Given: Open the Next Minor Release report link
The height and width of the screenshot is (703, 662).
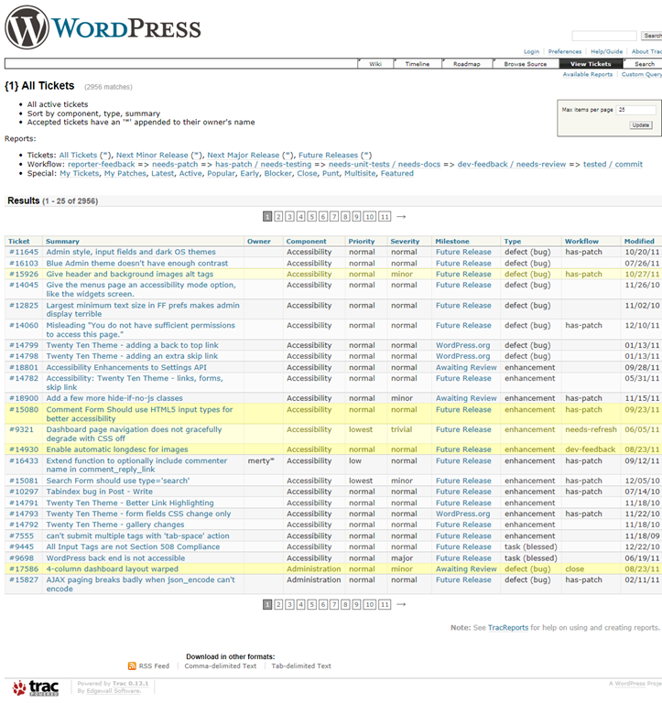Looking at the screenshot, I should 152,155.
